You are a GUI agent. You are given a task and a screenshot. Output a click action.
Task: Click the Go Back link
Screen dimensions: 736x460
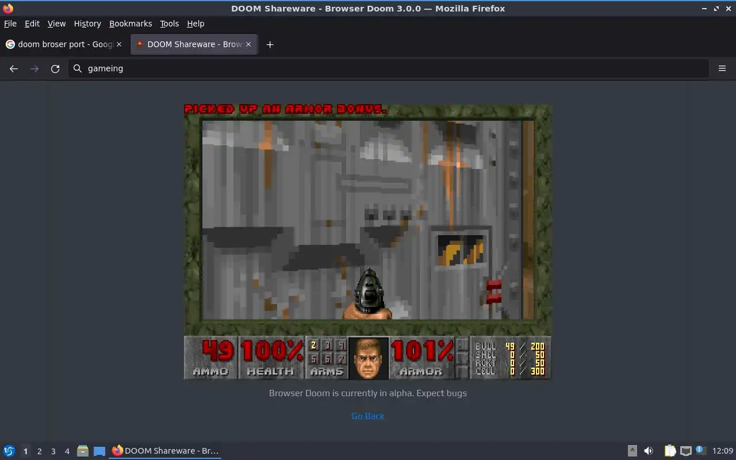tap(368, 416)
